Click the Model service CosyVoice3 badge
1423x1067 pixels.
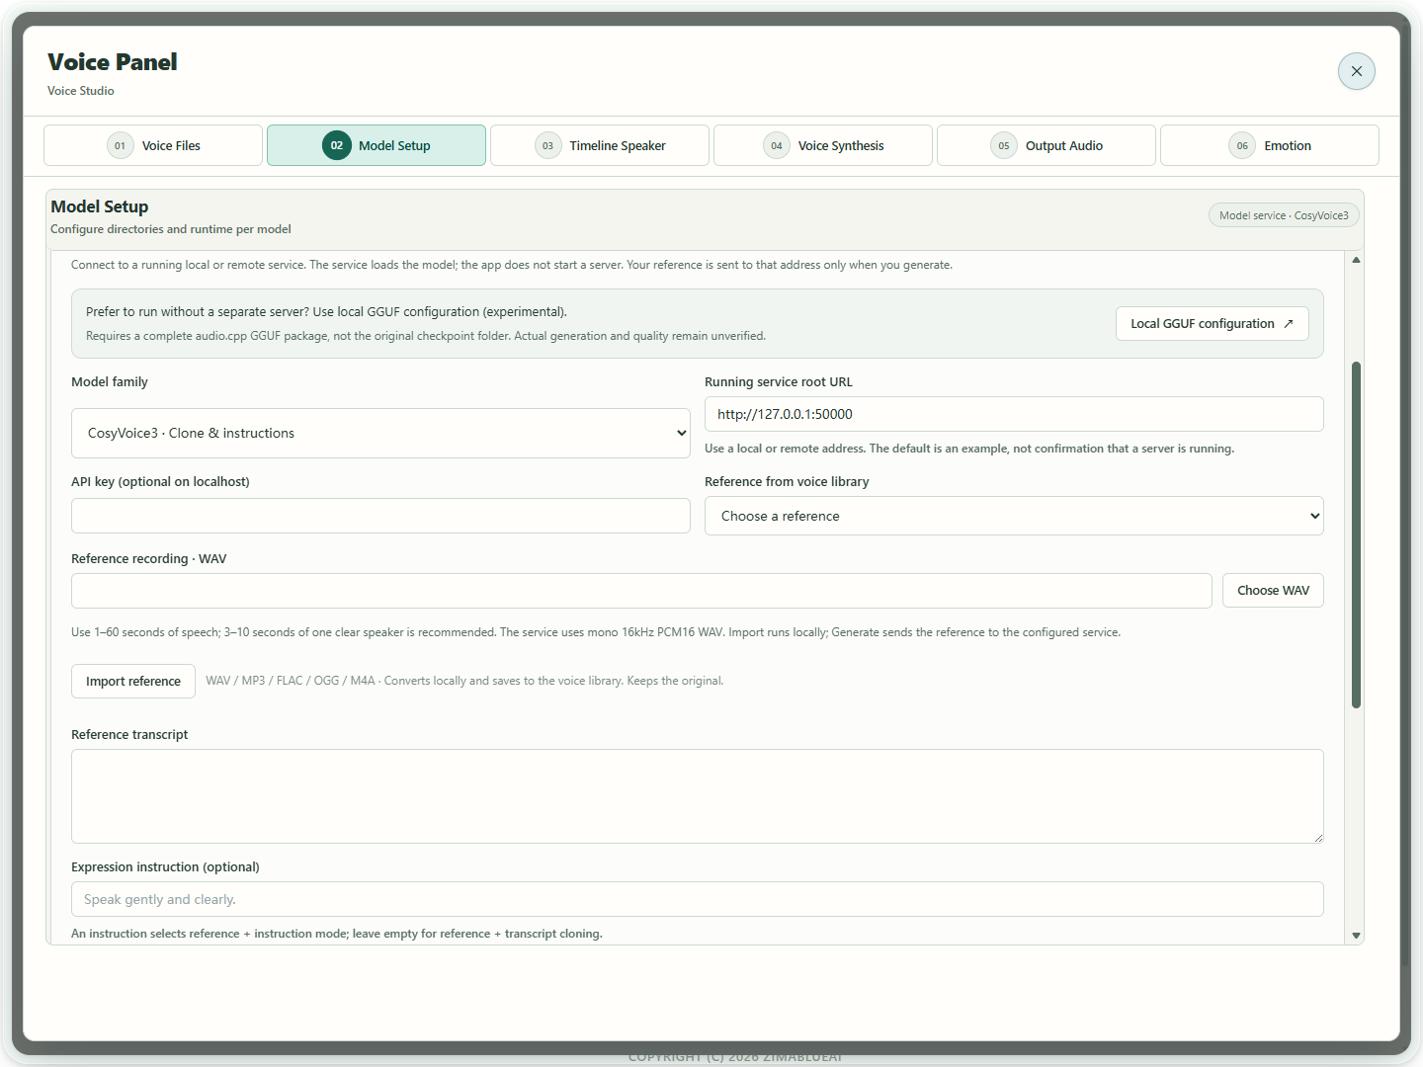1284,215
